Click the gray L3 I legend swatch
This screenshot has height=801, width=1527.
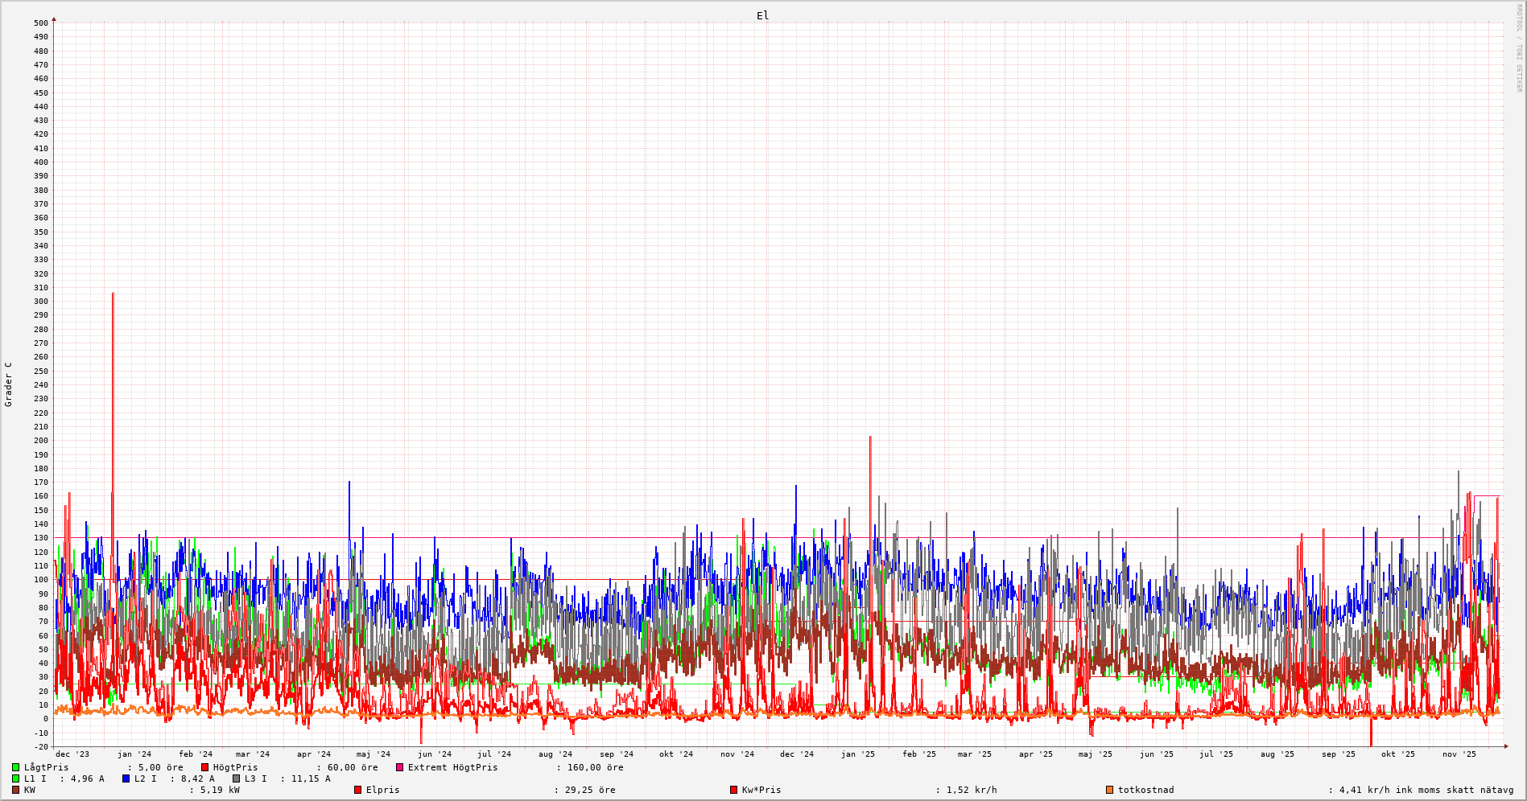pos(237,779)
